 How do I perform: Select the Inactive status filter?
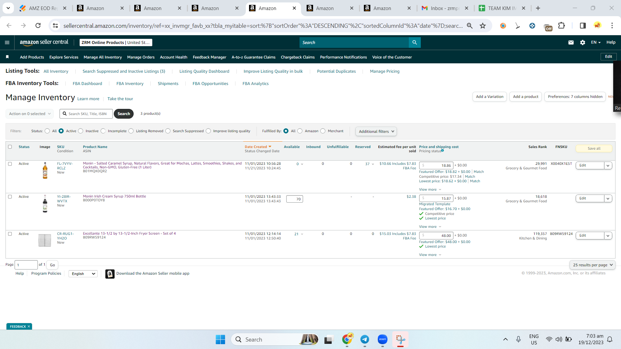81,131
